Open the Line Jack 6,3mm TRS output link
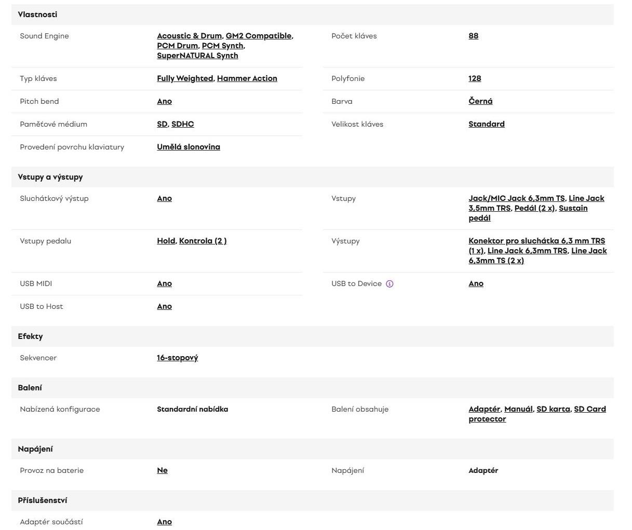Screen dimensions: 632x530 point(527,251)
